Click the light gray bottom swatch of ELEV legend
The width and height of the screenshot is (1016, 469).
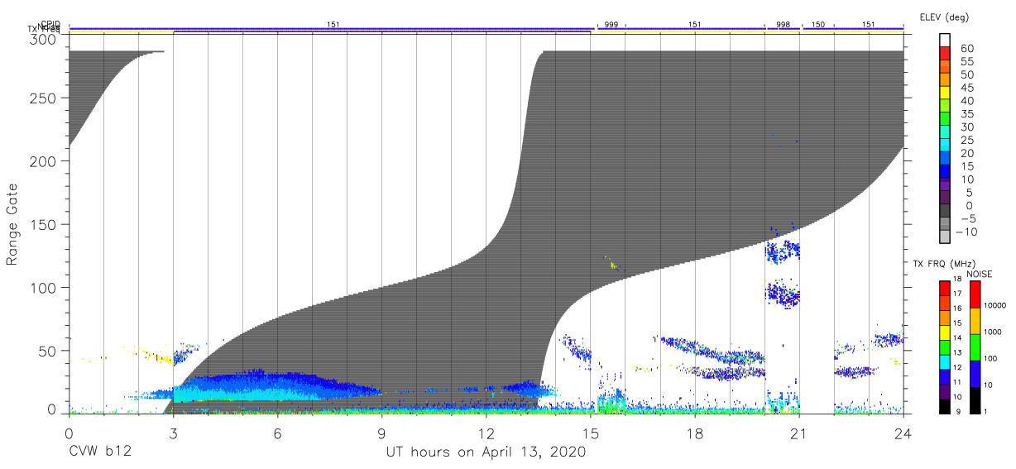pos(946,237)
